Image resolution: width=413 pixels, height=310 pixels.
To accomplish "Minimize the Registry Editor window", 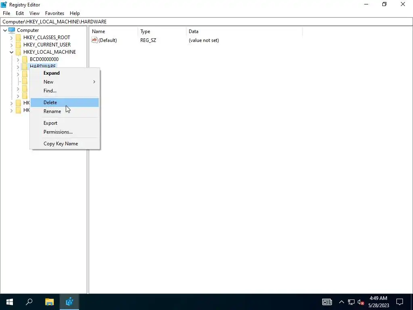I will (x=366, y=4).
